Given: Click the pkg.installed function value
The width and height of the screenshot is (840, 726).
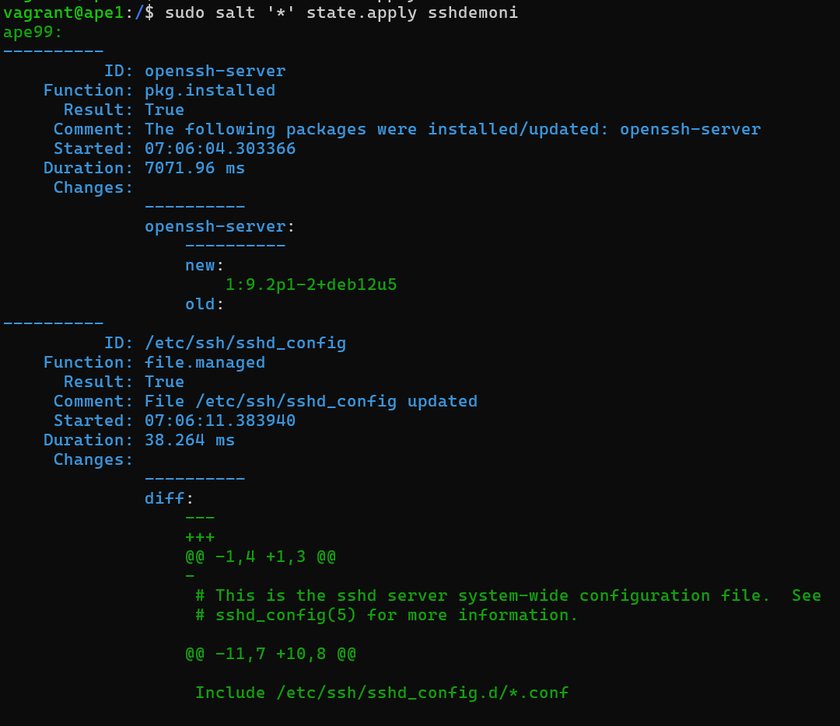Looking at the screenshot, I should 210,90.
